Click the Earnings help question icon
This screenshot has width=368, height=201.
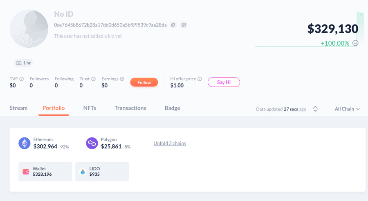tap(123, 79)
